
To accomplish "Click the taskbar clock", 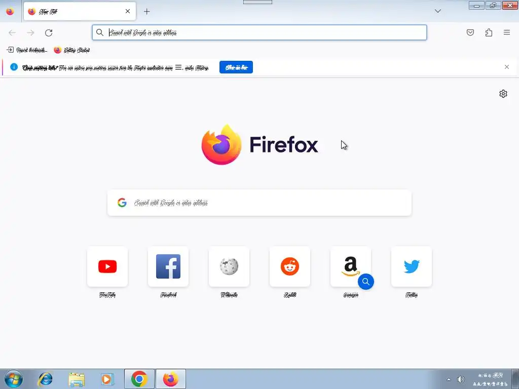I will 490,379.
